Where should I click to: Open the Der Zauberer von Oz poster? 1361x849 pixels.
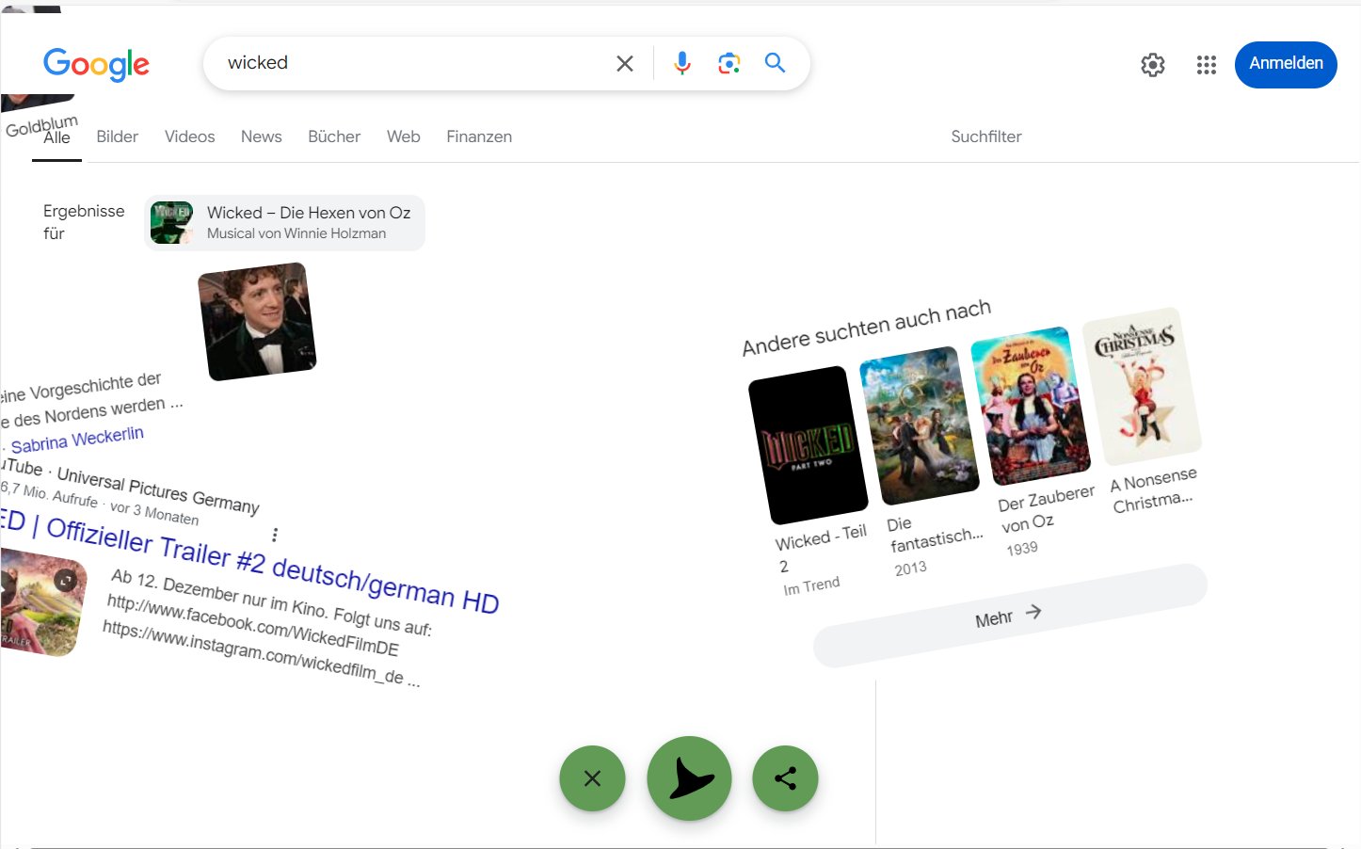(1031, 406)
